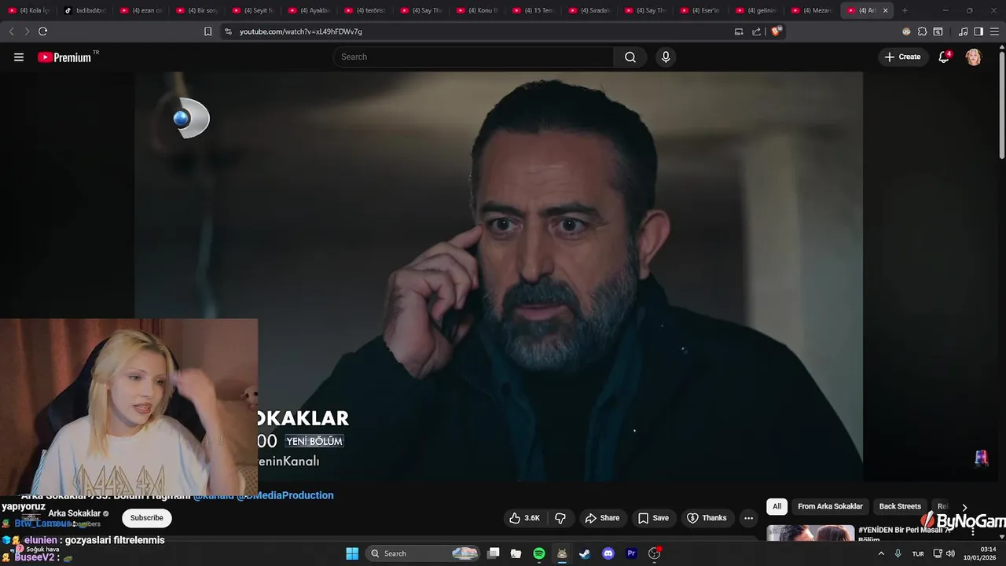Click the share page icon in address bar
The height and width of the screenshot is (566, 1006).
click(x=756, y=31)
